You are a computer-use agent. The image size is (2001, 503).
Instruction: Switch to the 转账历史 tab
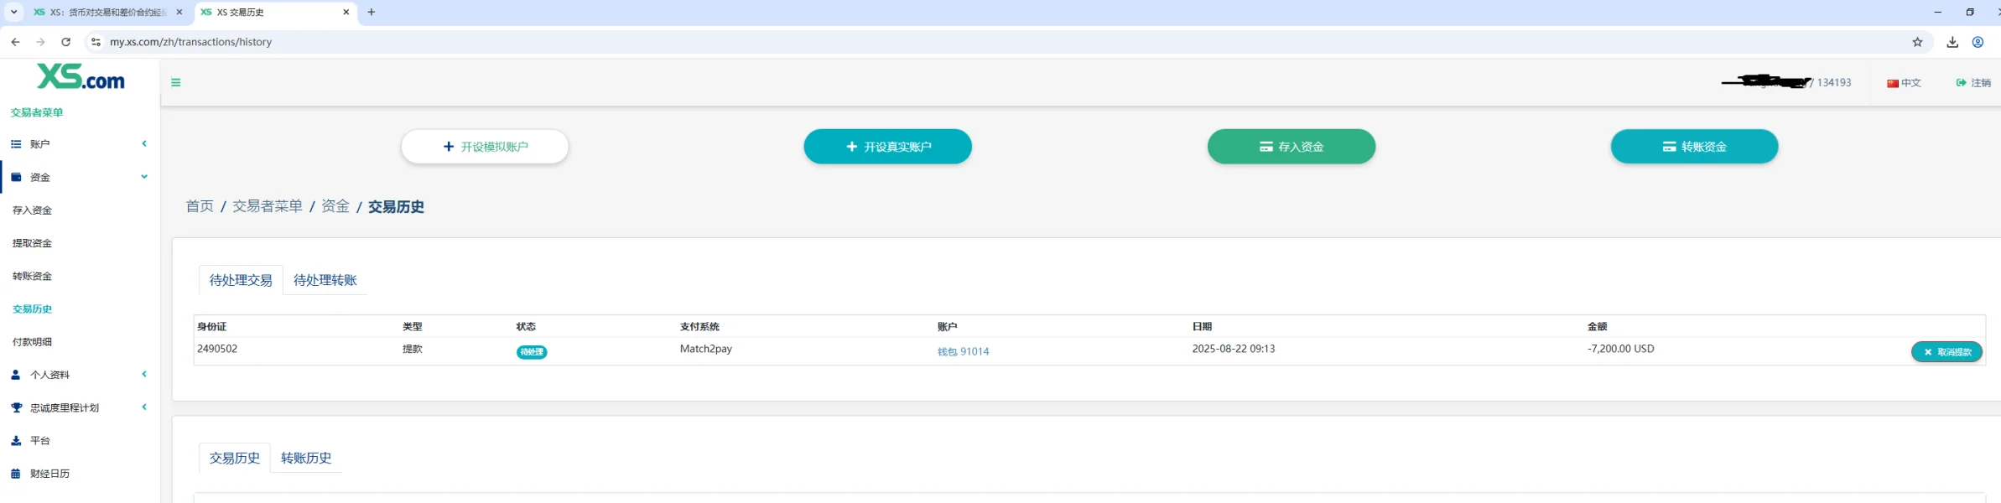tap(306, 458)
